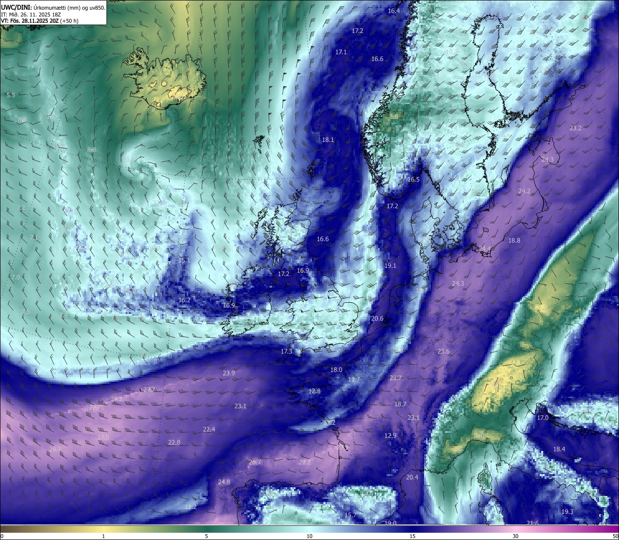This screenshot has width=619, height=540.
Task: Click the 5 tick label on colour scale
Action: [206, 536]
